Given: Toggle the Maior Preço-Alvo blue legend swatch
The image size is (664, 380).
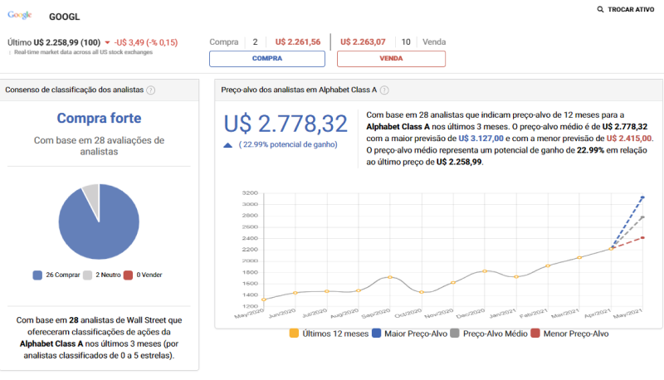Looking at the screenshot, I should click(376, 334).
